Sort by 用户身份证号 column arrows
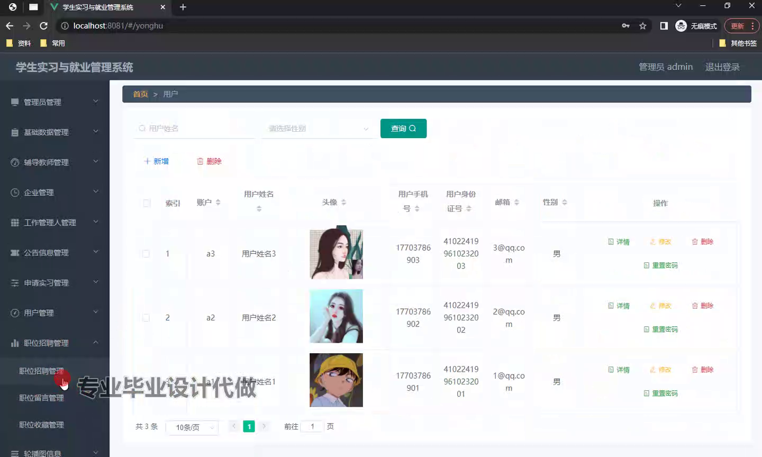762x457 pixels. tap(468, 209)
